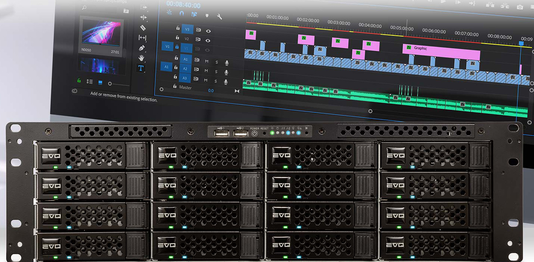Click the blue playhead marker
The height and width of the screenshot is (262, 534).
(x=521, y=44)
